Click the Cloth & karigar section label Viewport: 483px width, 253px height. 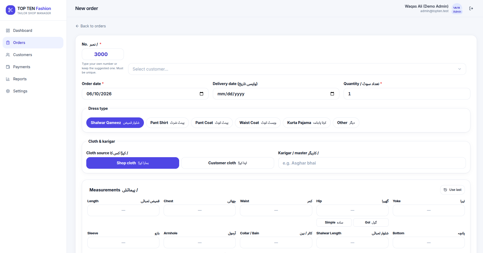102,141
